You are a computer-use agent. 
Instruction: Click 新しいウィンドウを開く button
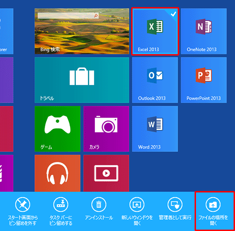(137, 211)
